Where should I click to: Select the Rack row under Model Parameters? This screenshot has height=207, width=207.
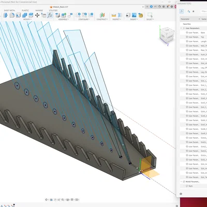coord(194,186)
